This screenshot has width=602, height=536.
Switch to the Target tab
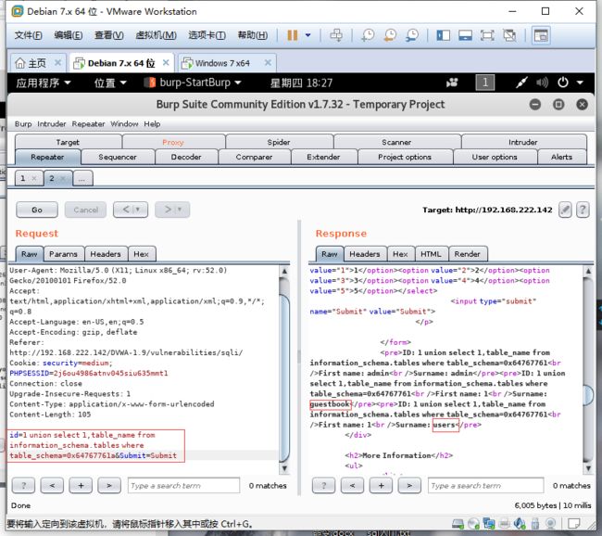[68, 142]
